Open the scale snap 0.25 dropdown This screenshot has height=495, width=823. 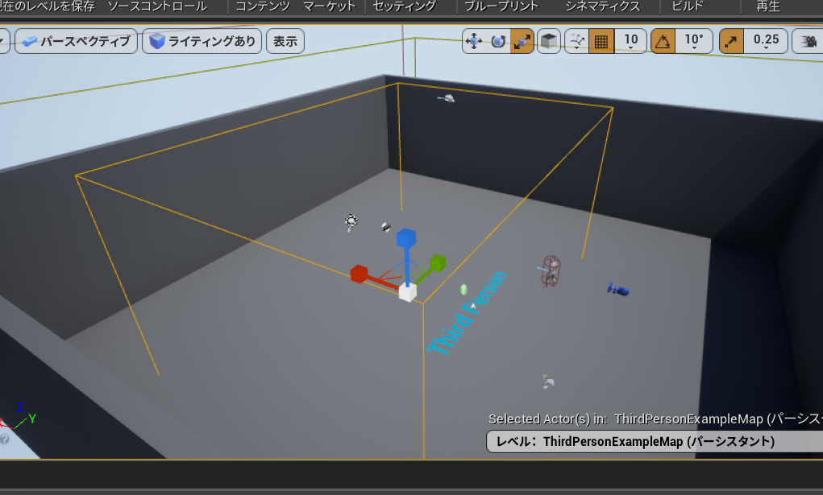766,41
